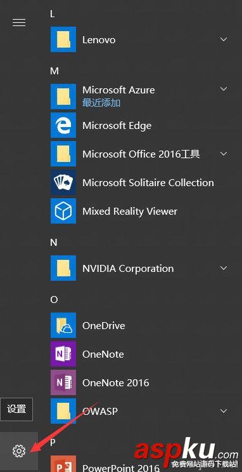Expand the OWASP folder chevron
The image size is (242, 472).
tap(224, 411)
